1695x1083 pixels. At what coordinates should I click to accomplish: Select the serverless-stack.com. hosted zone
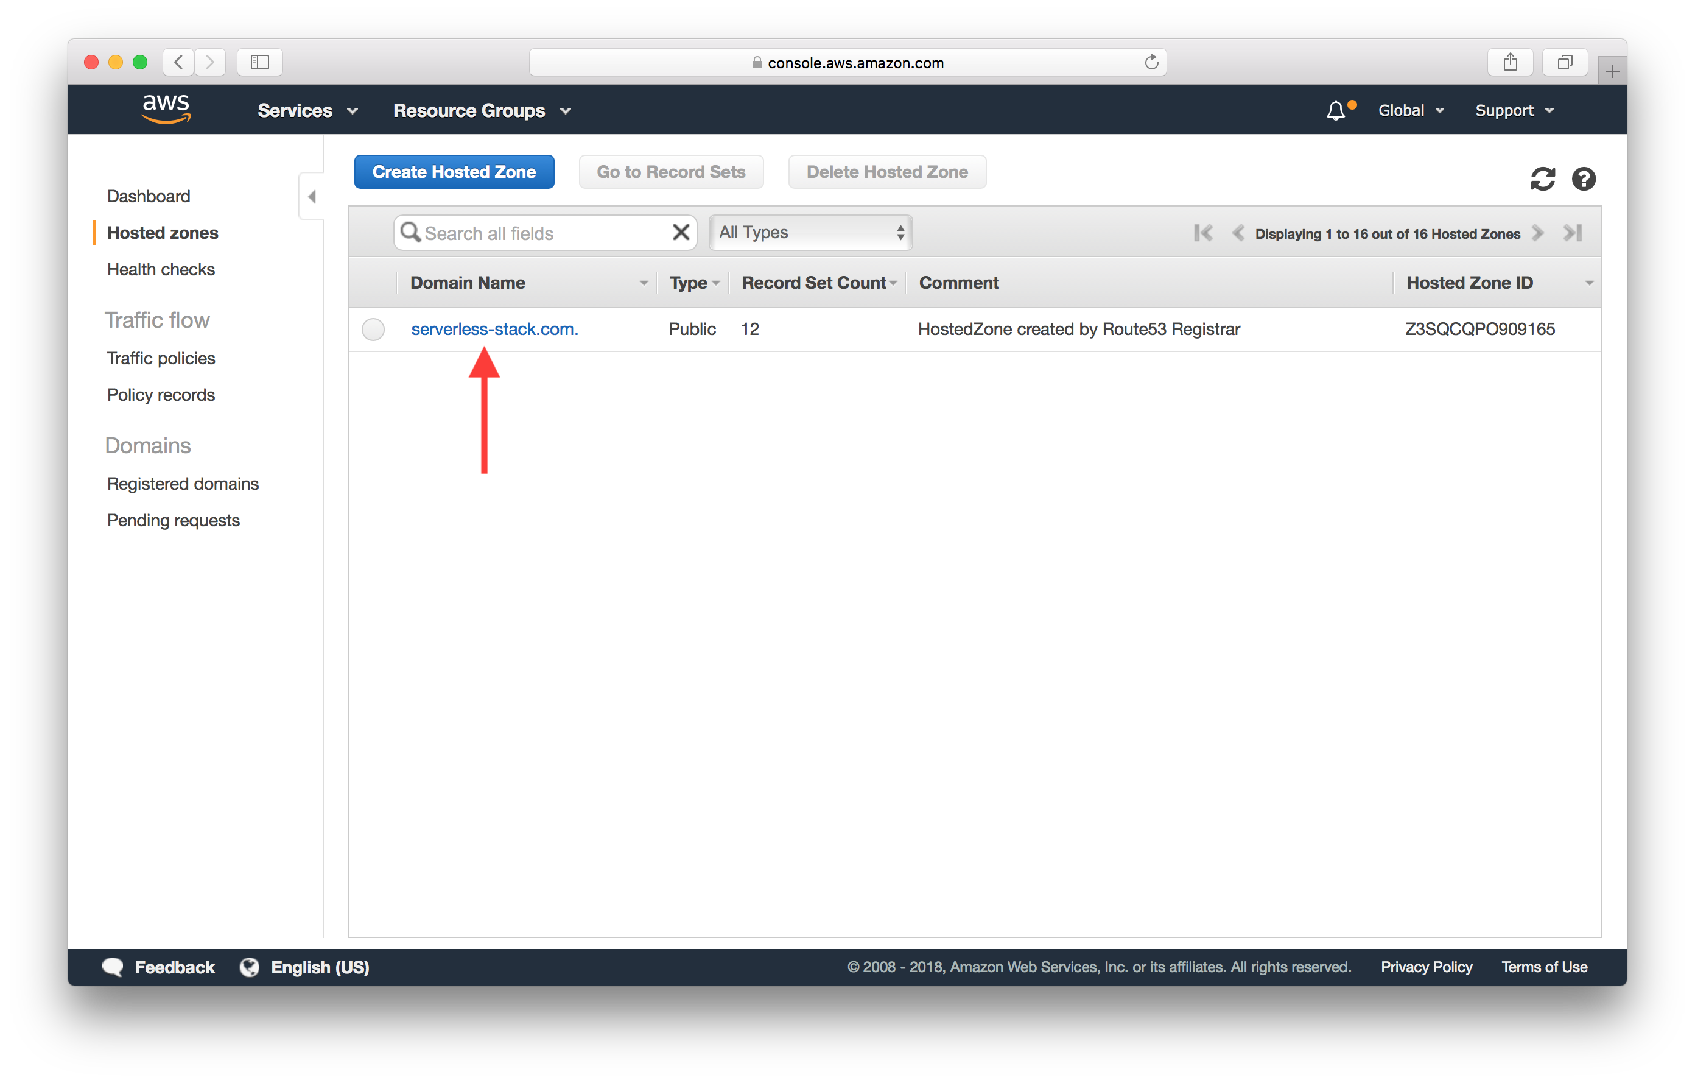pos(494,329)
